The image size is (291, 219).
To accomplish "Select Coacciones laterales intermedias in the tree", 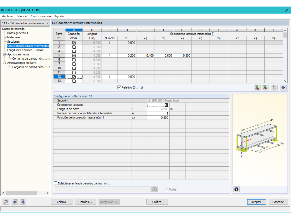I will pyautogui.click(x=28, y=46).
